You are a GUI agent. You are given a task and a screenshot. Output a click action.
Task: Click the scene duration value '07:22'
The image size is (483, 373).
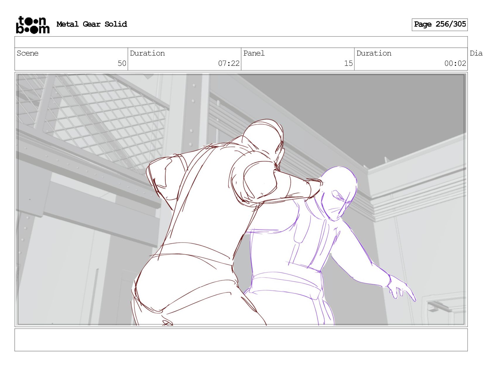click(229, 63)
